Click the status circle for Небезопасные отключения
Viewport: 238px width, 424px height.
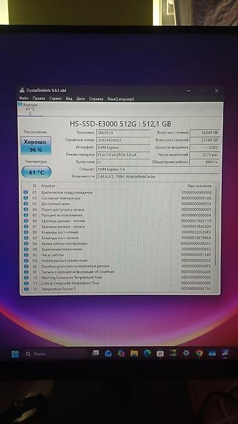26,260
